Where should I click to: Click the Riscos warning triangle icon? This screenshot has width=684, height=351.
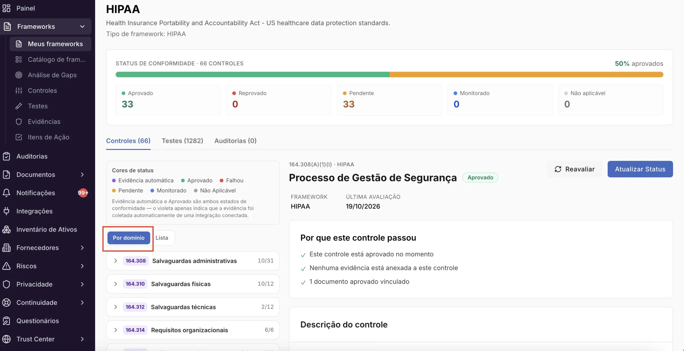click(7, 266)
